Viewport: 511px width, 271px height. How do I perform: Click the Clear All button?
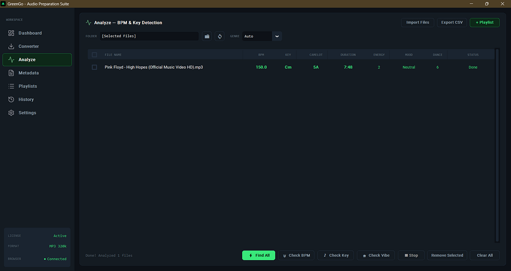click(485, 255)
